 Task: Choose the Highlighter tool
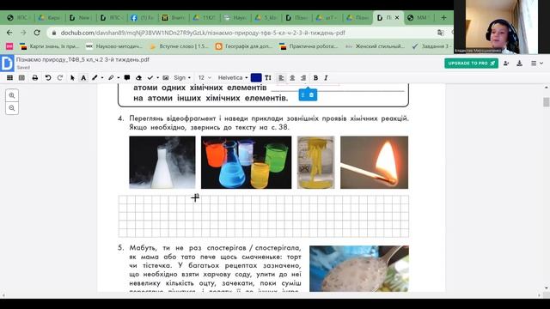point(111,78)
